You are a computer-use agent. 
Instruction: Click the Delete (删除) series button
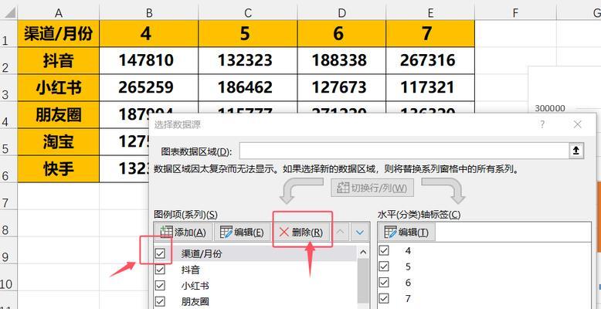click(x=301, y=233)
